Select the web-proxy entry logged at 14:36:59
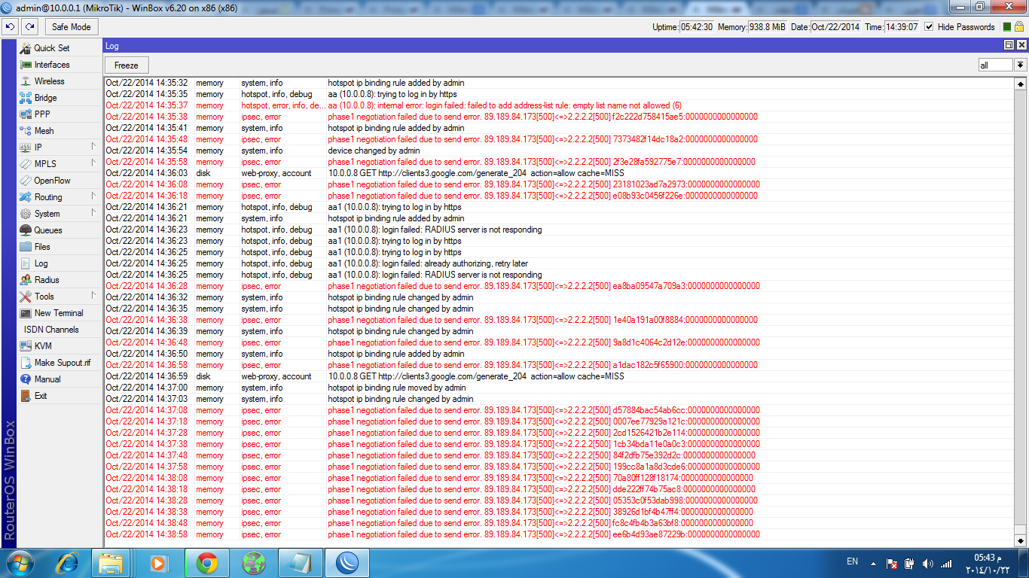1029x578 pixels. [559, 376]
